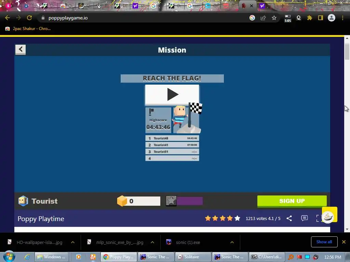This screenshot has height=262, width=350.
Task: Switch to the Solitaire taskbar window
Action: tap(193, 257)
